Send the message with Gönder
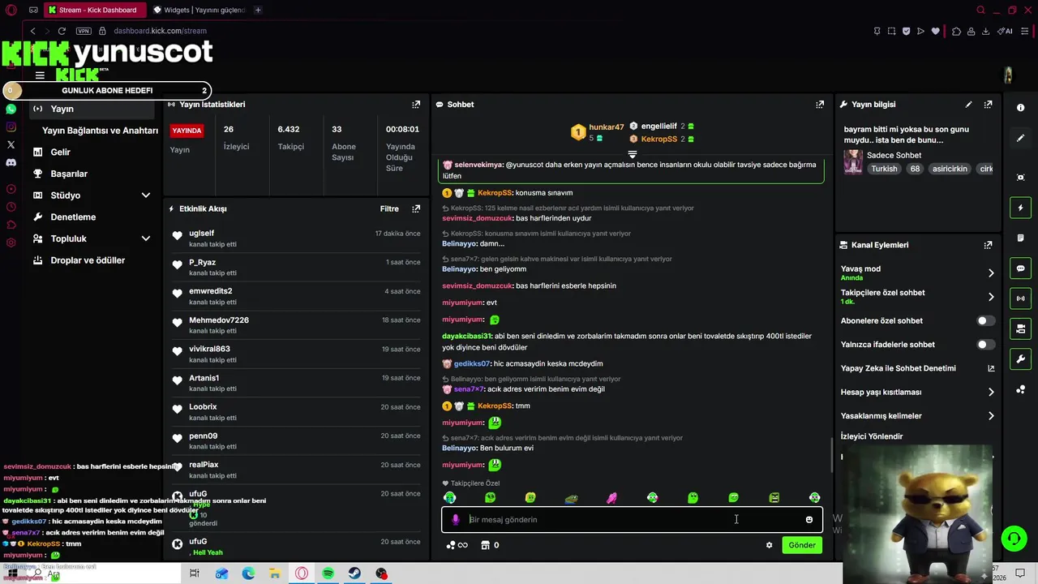The height and width of the screenshot is (584, 1038). [802, 545]
